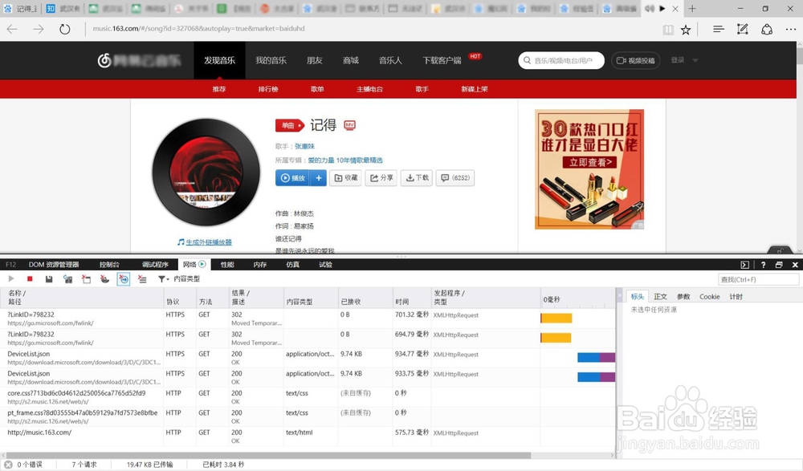803x471 pixels.
Task: Open 商城 in the site navigation
Action: (351, 60)
